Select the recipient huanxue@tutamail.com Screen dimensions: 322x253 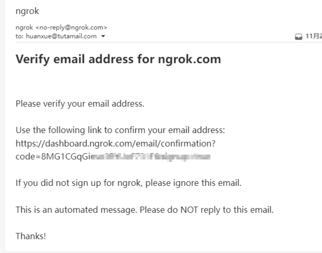click(61, 36)
